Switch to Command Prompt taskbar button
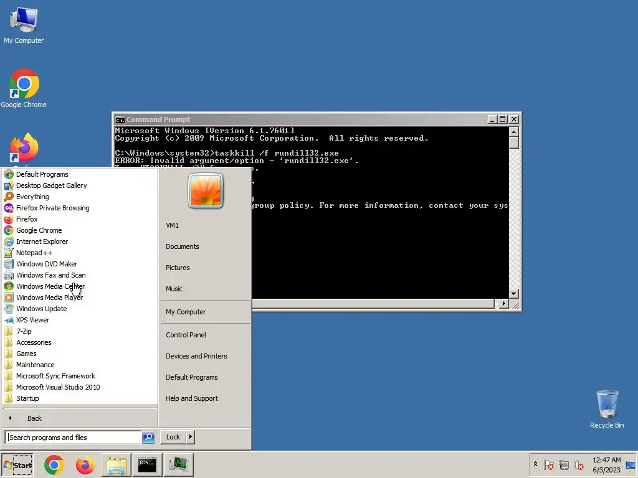Viewport: 638px width, 478px height. pyautogui.click(x=147, y=465)
